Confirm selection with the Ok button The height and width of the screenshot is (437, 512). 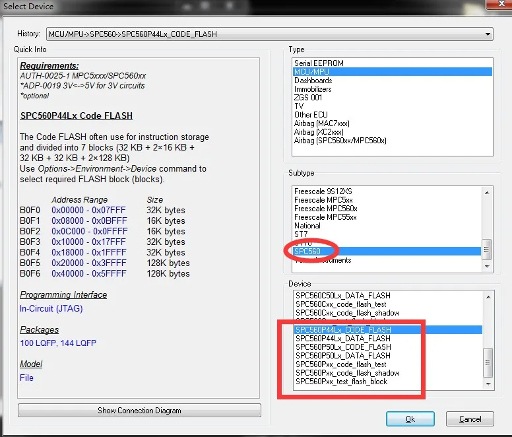410,419
